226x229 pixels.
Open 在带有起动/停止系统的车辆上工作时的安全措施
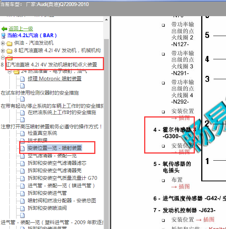click(52, 106)
